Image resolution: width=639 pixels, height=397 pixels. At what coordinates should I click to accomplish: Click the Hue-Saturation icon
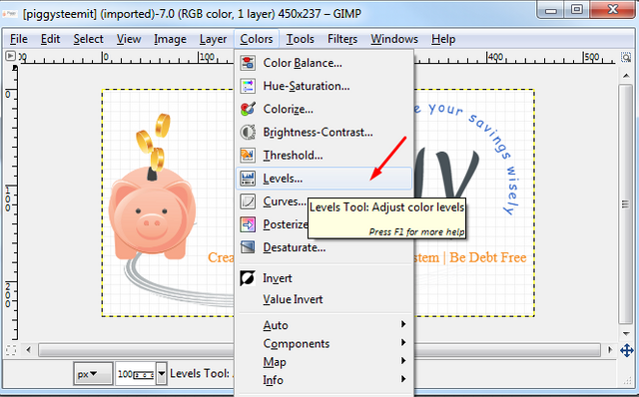click(248, 86)
